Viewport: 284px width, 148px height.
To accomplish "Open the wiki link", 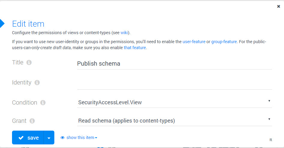I will [x=124, y=33].
